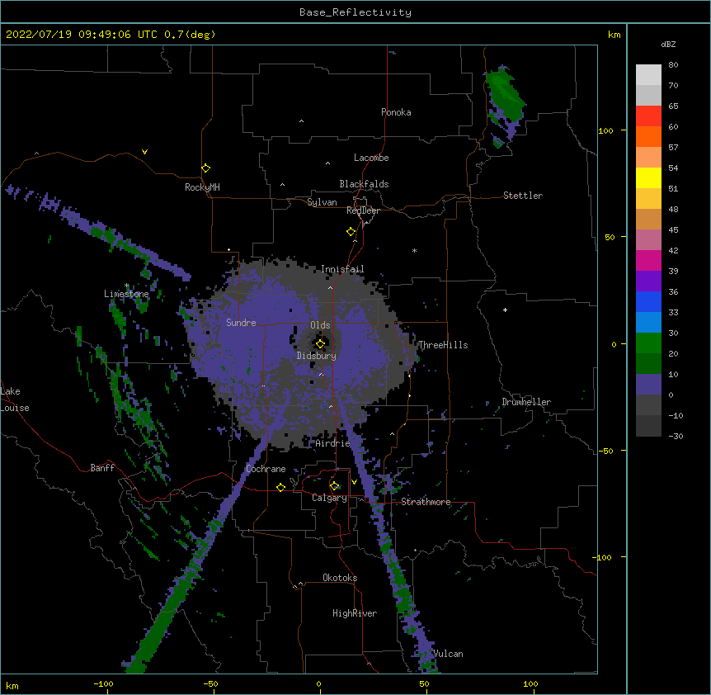Click the Blackfalds label

364,184
